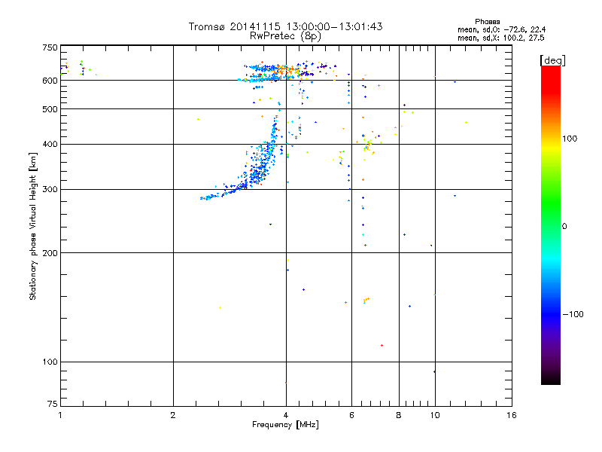Click the x-axis label '1'
Image resolution: width=602 pixels, height=452 pixels.
(x=60, y=415)
